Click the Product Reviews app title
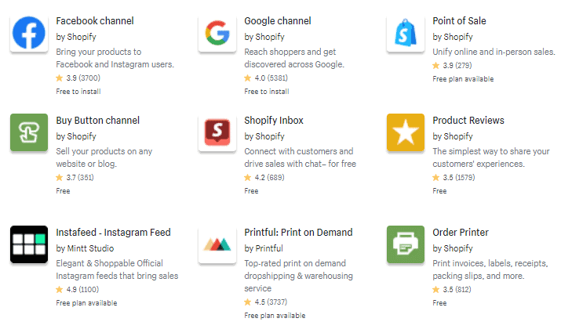The width and height of the screenshot is (561, 329). (x=468, y=121)
